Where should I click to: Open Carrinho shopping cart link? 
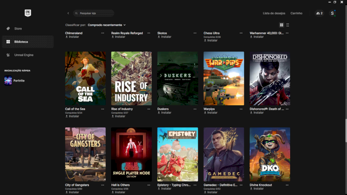coord(296,13)
